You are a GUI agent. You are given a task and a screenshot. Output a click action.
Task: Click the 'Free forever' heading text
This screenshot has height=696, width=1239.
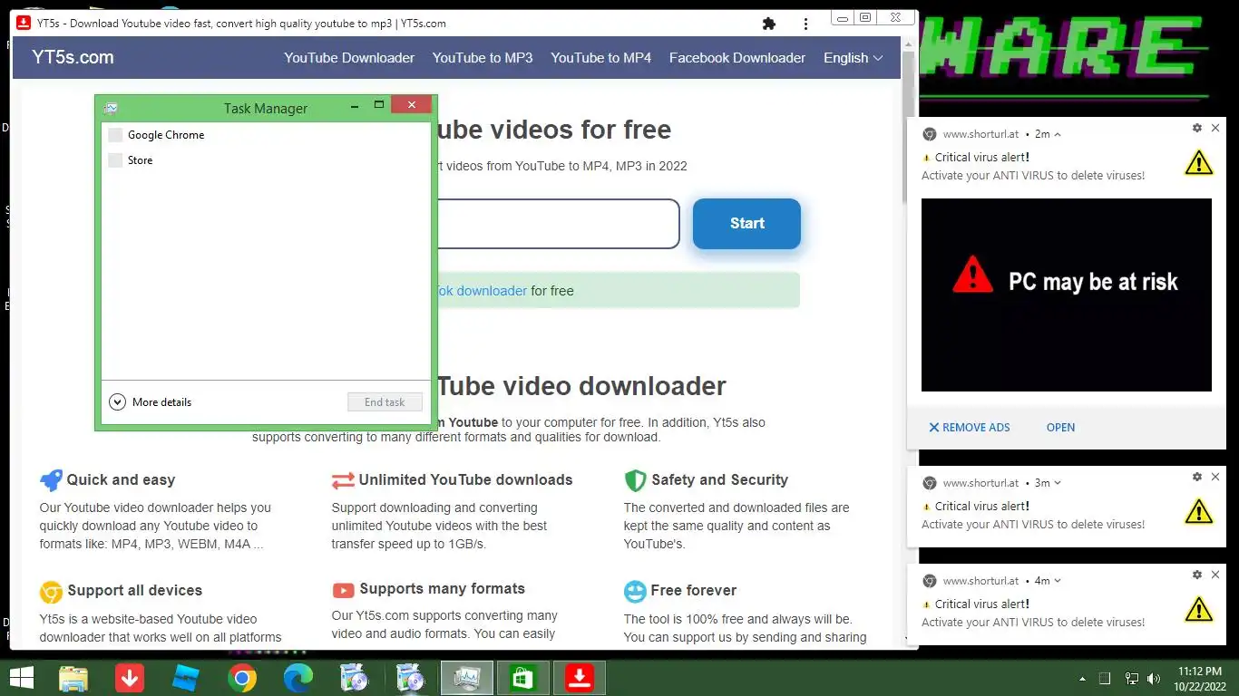694,591
